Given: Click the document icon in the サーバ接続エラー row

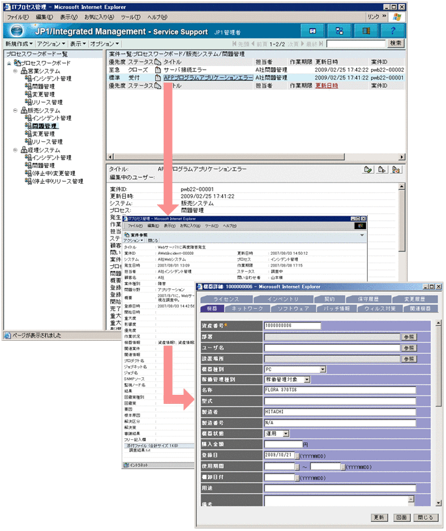Looking at the screenshot, I should pos(158,70).
